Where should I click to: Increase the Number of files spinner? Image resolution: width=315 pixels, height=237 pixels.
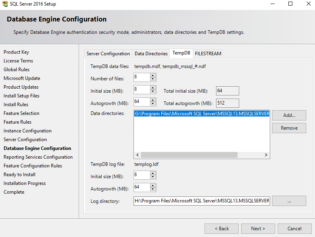point(153,76)
